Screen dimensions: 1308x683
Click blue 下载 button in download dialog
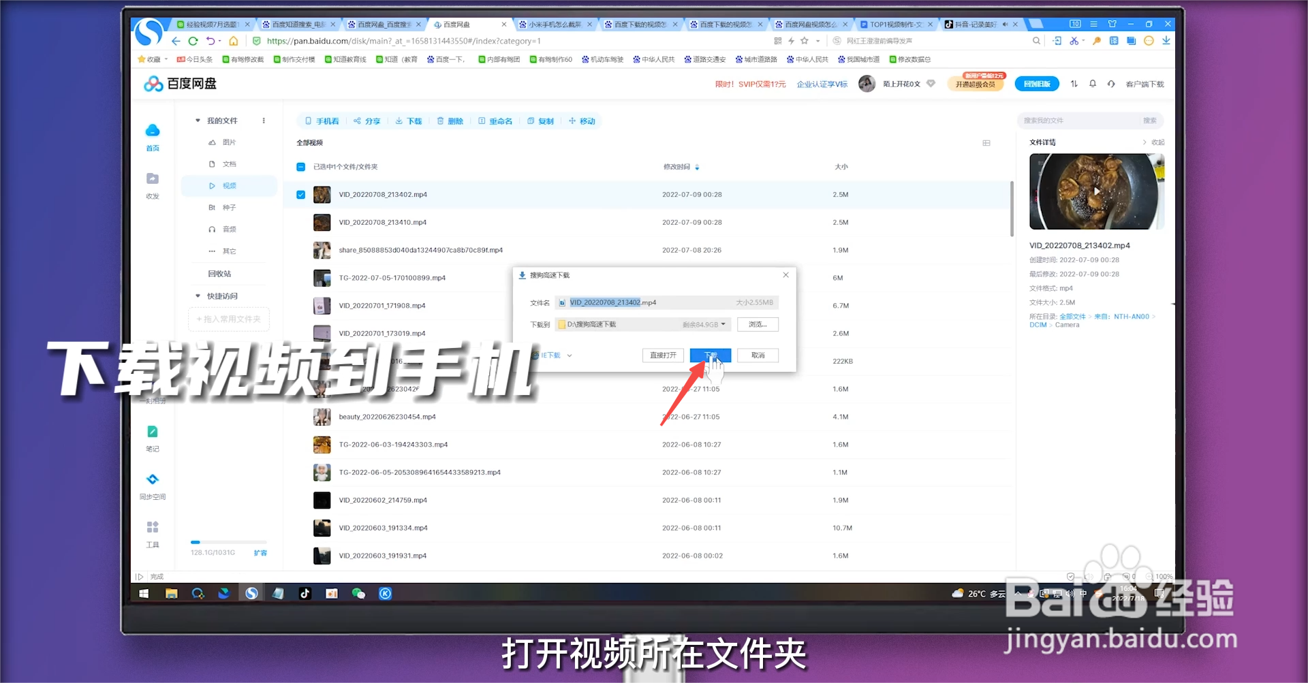[x=711, y=355]
